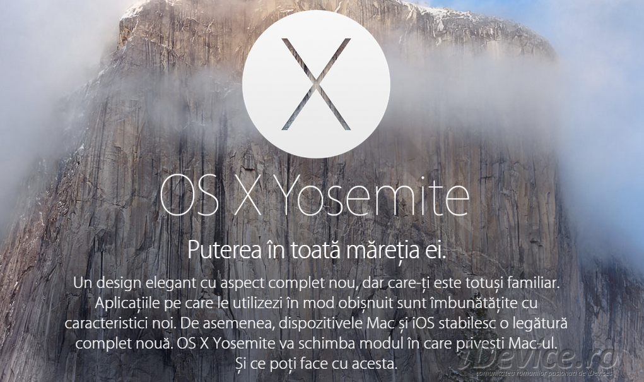Click the headline "Puterea în toată măreția ei."
644x382 pixels.
[x=317, y=251]
